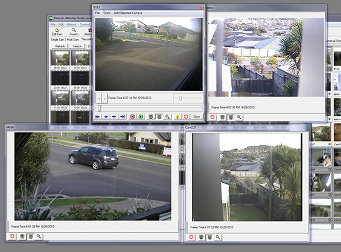Viewport: 341px width, 252px height.
Task: Click the red refresh icon in Cam007 window
Action: pos(191,237)
